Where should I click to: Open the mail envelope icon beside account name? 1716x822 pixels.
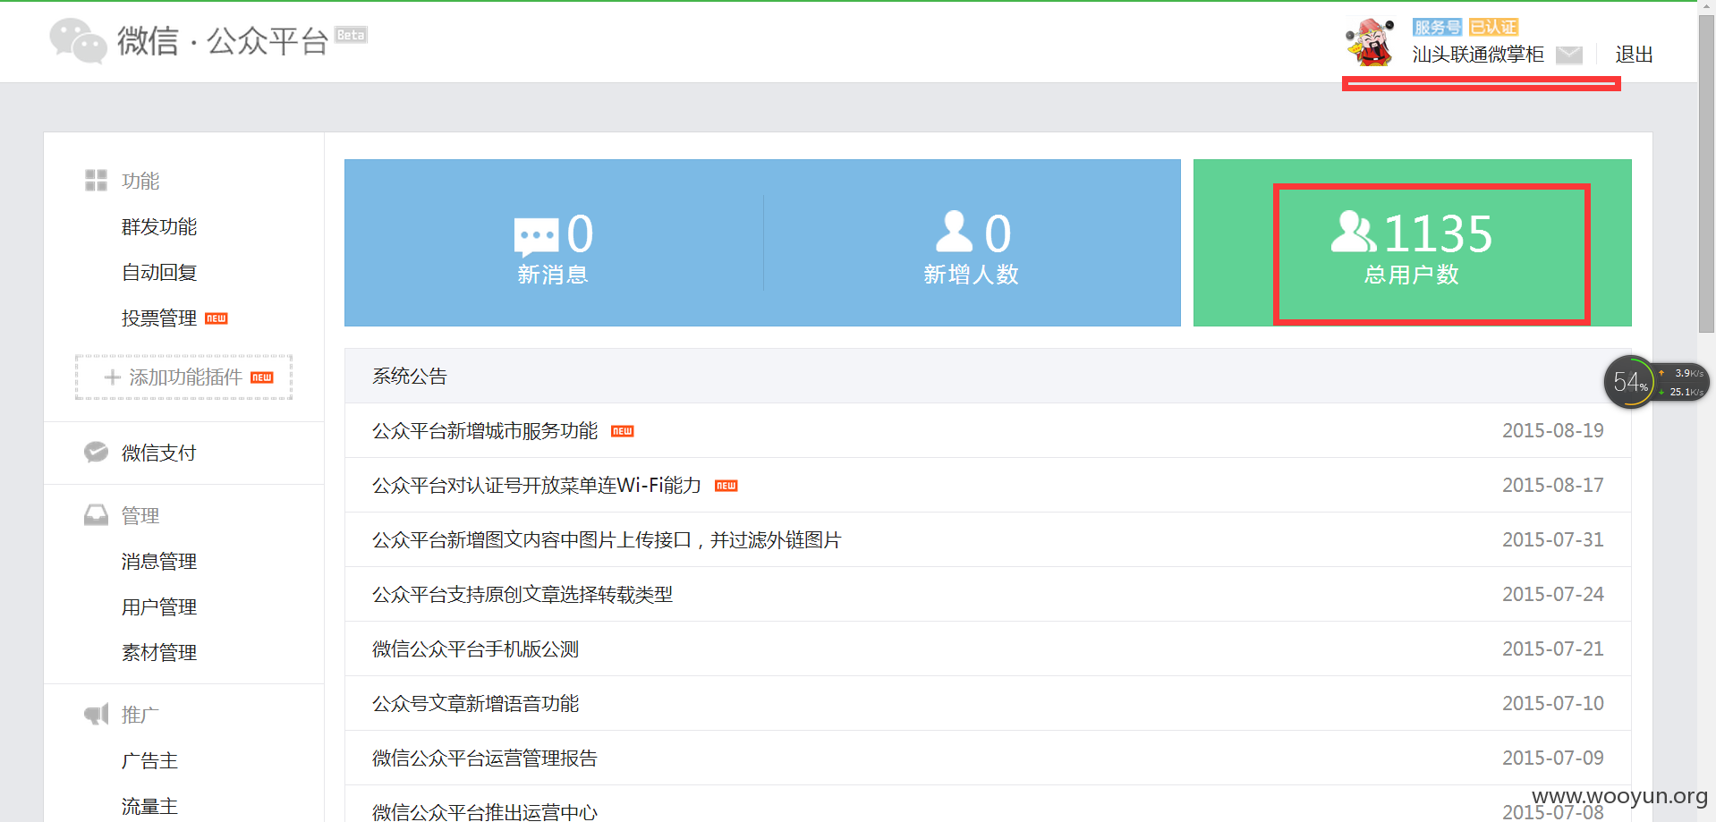click(x=1569, y=55)
